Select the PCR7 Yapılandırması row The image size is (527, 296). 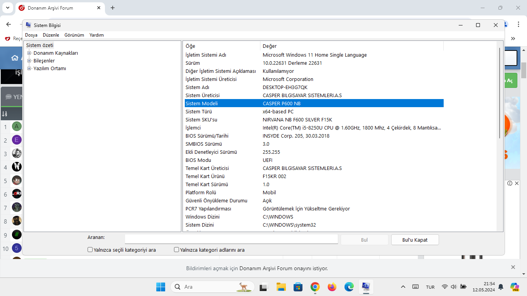click(314, 209)
